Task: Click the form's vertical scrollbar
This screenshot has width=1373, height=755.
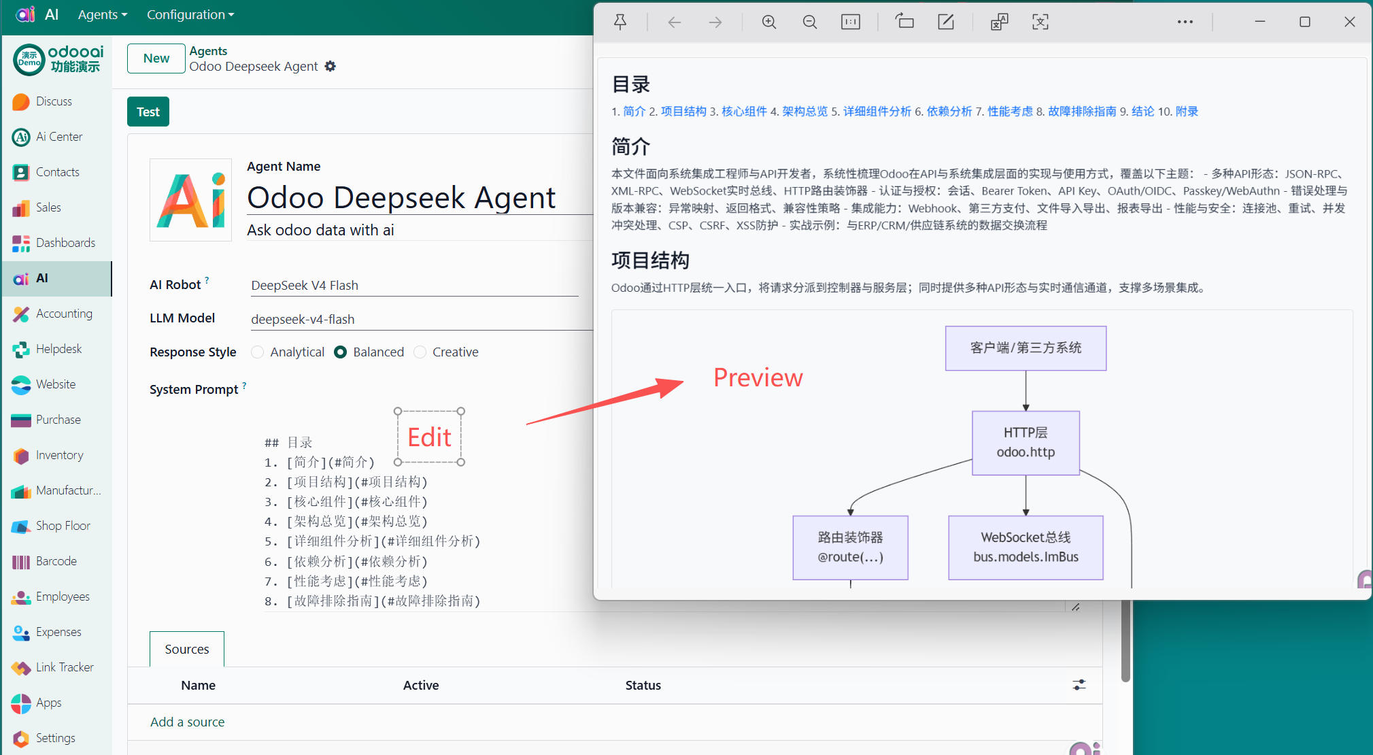Action: [1125, 641]
